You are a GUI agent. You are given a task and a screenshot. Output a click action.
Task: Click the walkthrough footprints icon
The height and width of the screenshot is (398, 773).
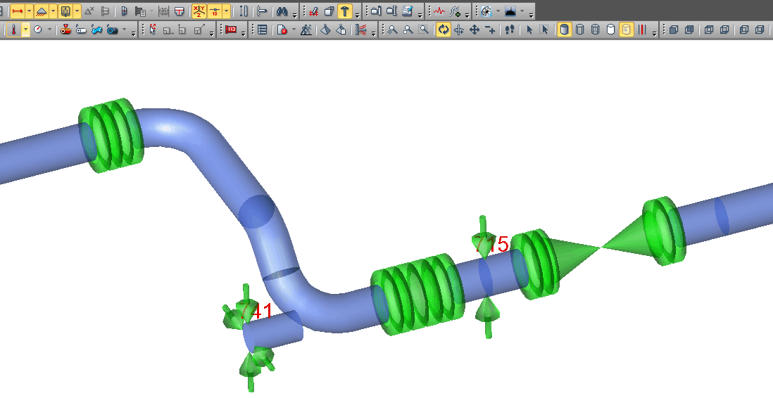510,30
